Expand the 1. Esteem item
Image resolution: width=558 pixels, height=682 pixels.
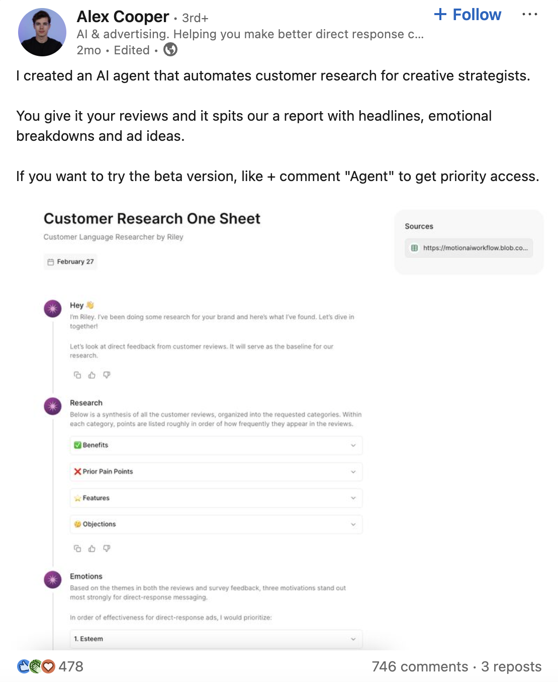coord(216,639)
